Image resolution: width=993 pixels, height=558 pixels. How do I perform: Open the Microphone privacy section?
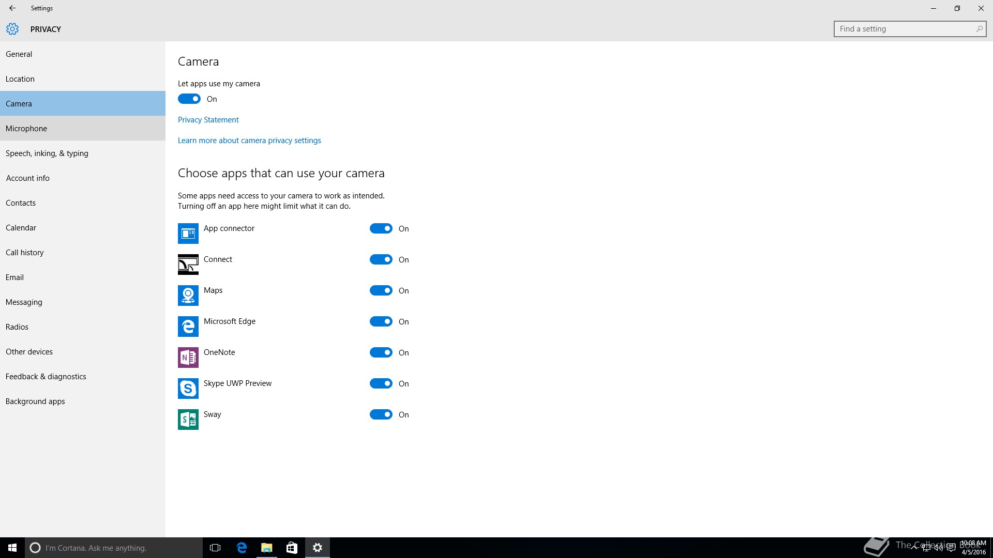83,128
